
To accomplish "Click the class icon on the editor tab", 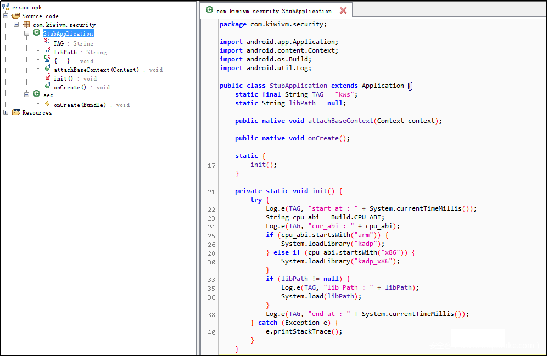I will point(209,10).
